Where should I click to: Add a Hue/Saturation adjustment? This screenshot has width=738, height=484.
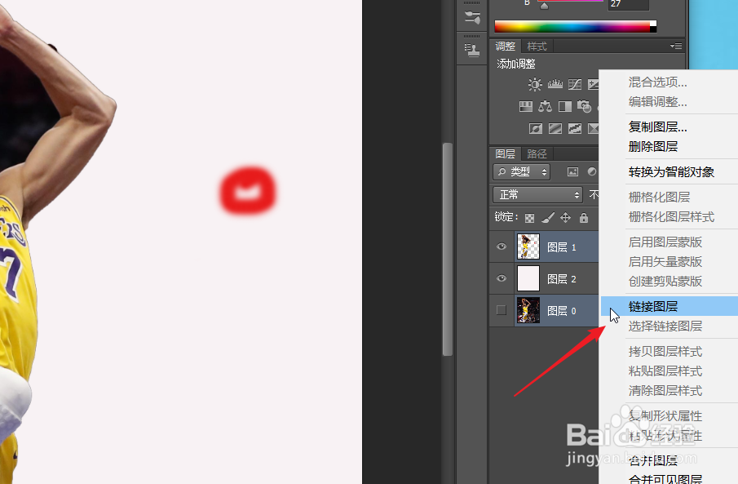point(526,106)
